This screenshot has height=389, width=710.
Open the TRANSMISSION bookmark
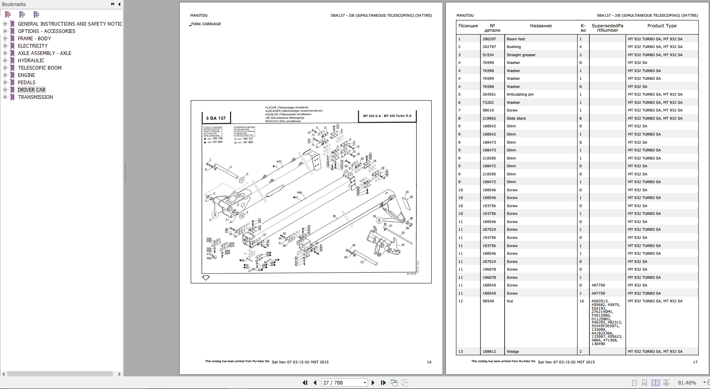point(35,97)
